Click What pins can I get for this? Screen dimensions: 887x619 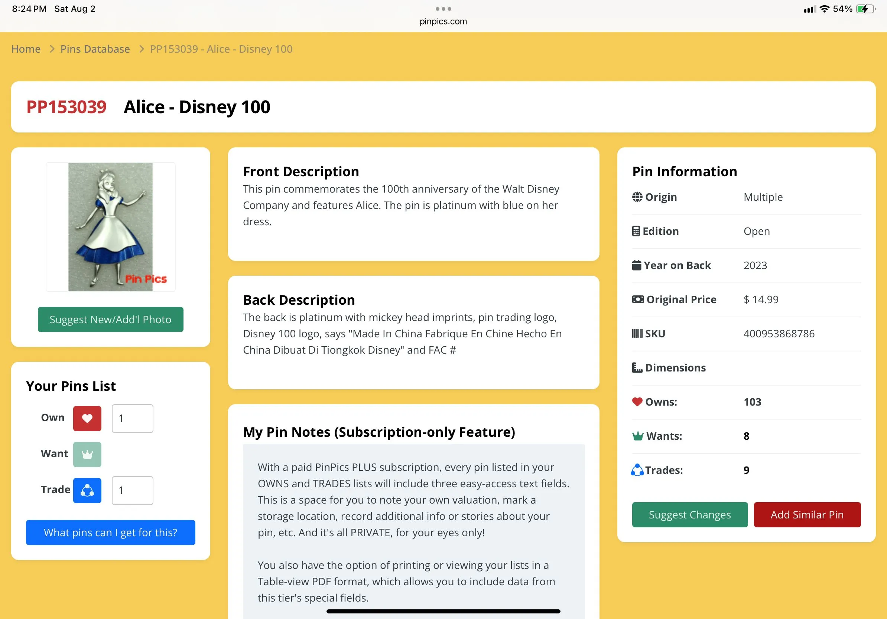110,533
